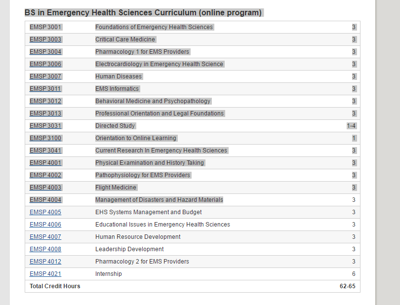
Task: Select the EMSP 3011 course code link
Action: pos(45,89)
